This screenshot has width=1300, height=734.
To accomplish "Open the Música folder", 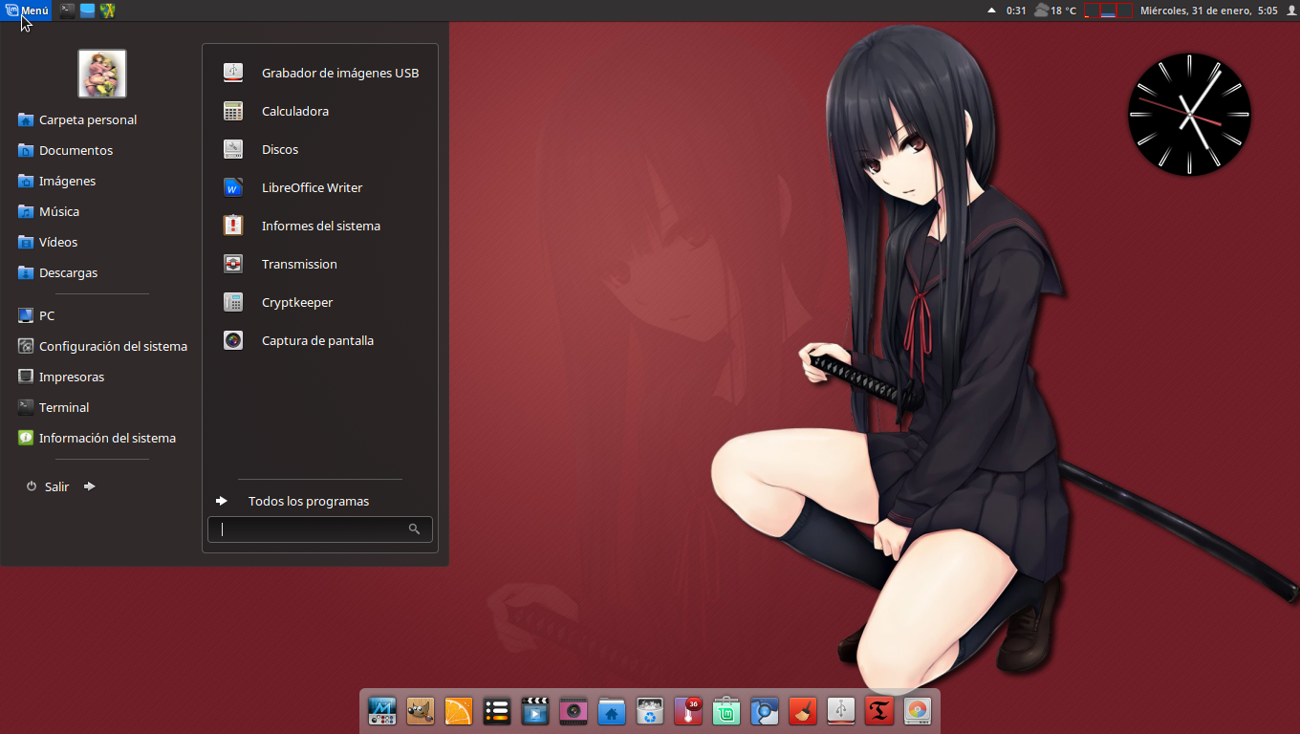I will tap(49, 211).
